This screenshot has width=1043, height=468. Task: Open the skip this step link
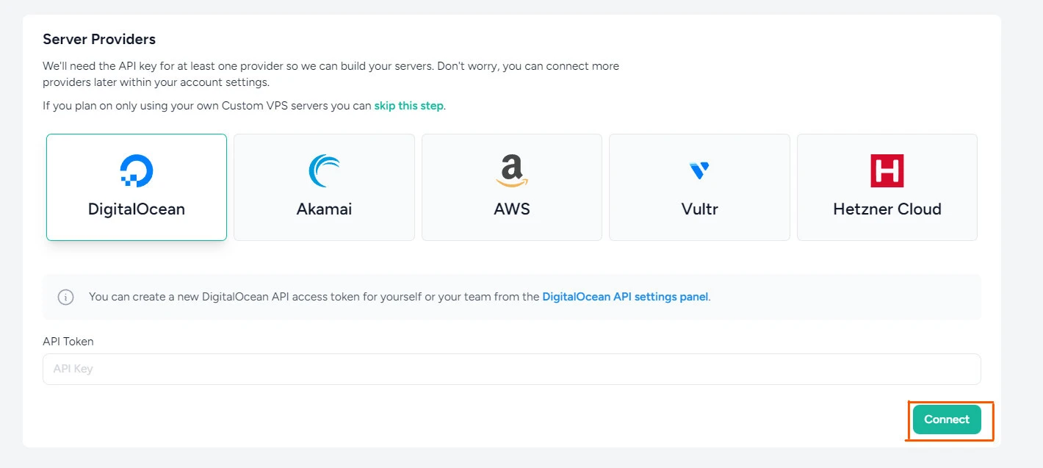click(408, 105)
